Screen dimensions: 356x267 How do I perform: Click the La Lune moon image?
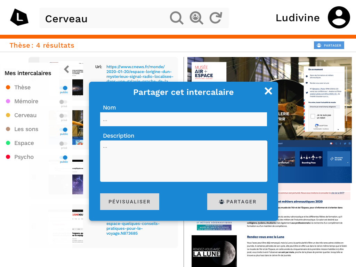coord(214,251)
